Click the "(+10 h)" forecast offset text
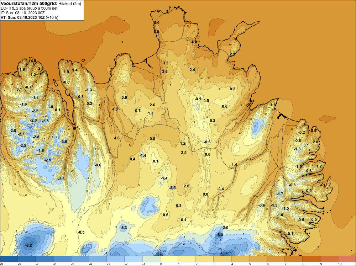 pos(52,17)
